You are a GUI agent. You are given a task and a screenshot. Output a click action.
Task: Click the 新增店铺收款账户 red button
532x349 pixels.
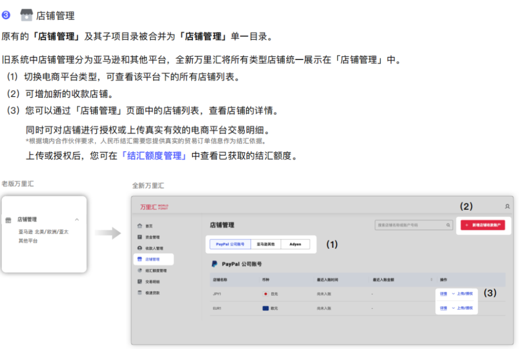(x=483, y=225)
